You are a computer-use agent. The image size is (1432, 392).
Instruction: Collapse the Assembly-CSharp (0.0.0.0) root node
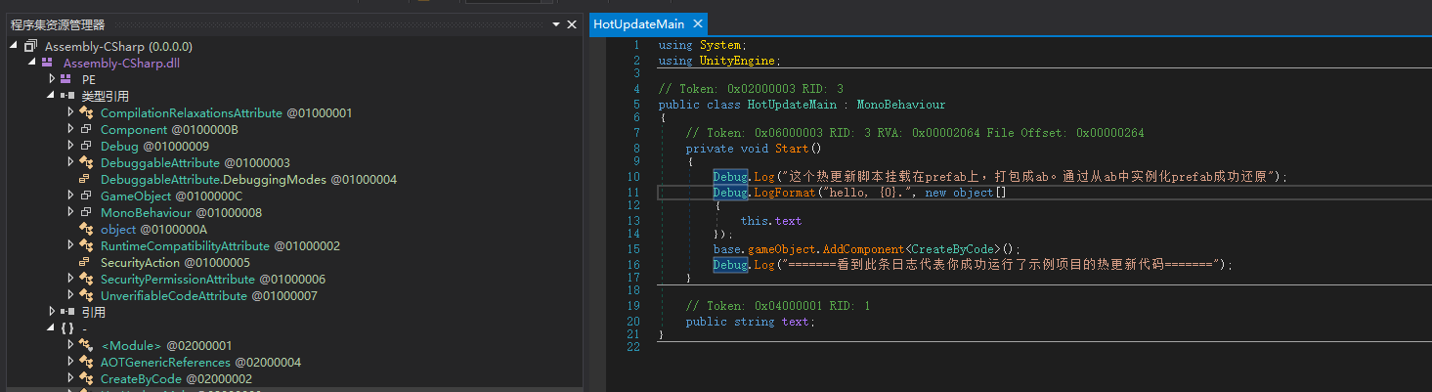(14, 46)
